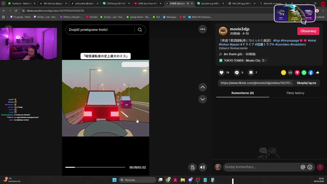Open movie3djp profile avatar
The height and width of the screenshot is (184, 327).
pyautogui.click(x=223, y=31)
